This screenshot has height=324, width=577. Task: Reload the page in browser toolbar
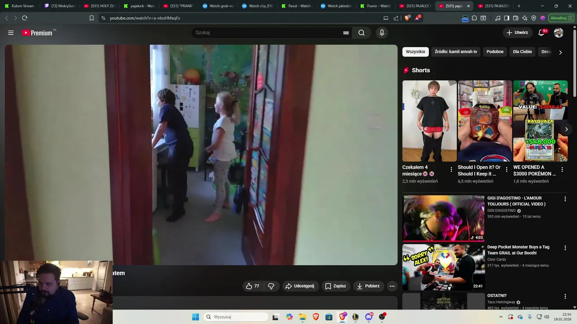24,18
